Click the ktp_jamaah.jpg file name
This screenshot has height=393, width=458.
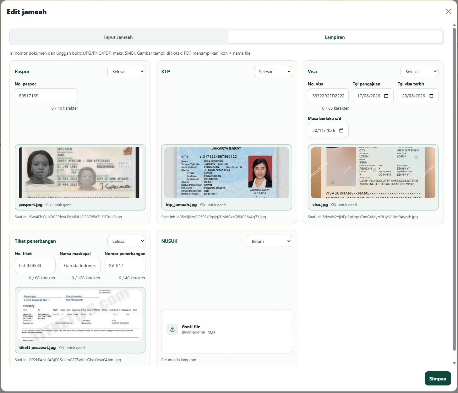click(x=181, y=205)
